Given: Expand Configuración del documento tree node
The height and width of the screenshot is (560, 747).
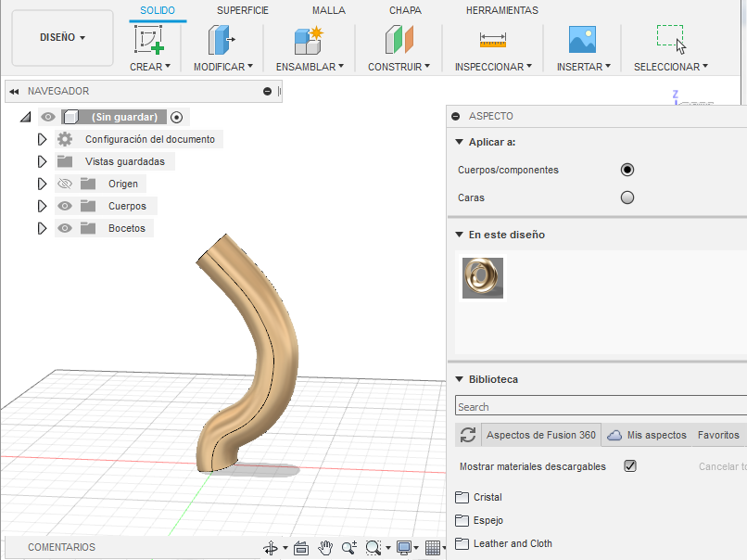Looking at the screenshot, I should point(42,139).
